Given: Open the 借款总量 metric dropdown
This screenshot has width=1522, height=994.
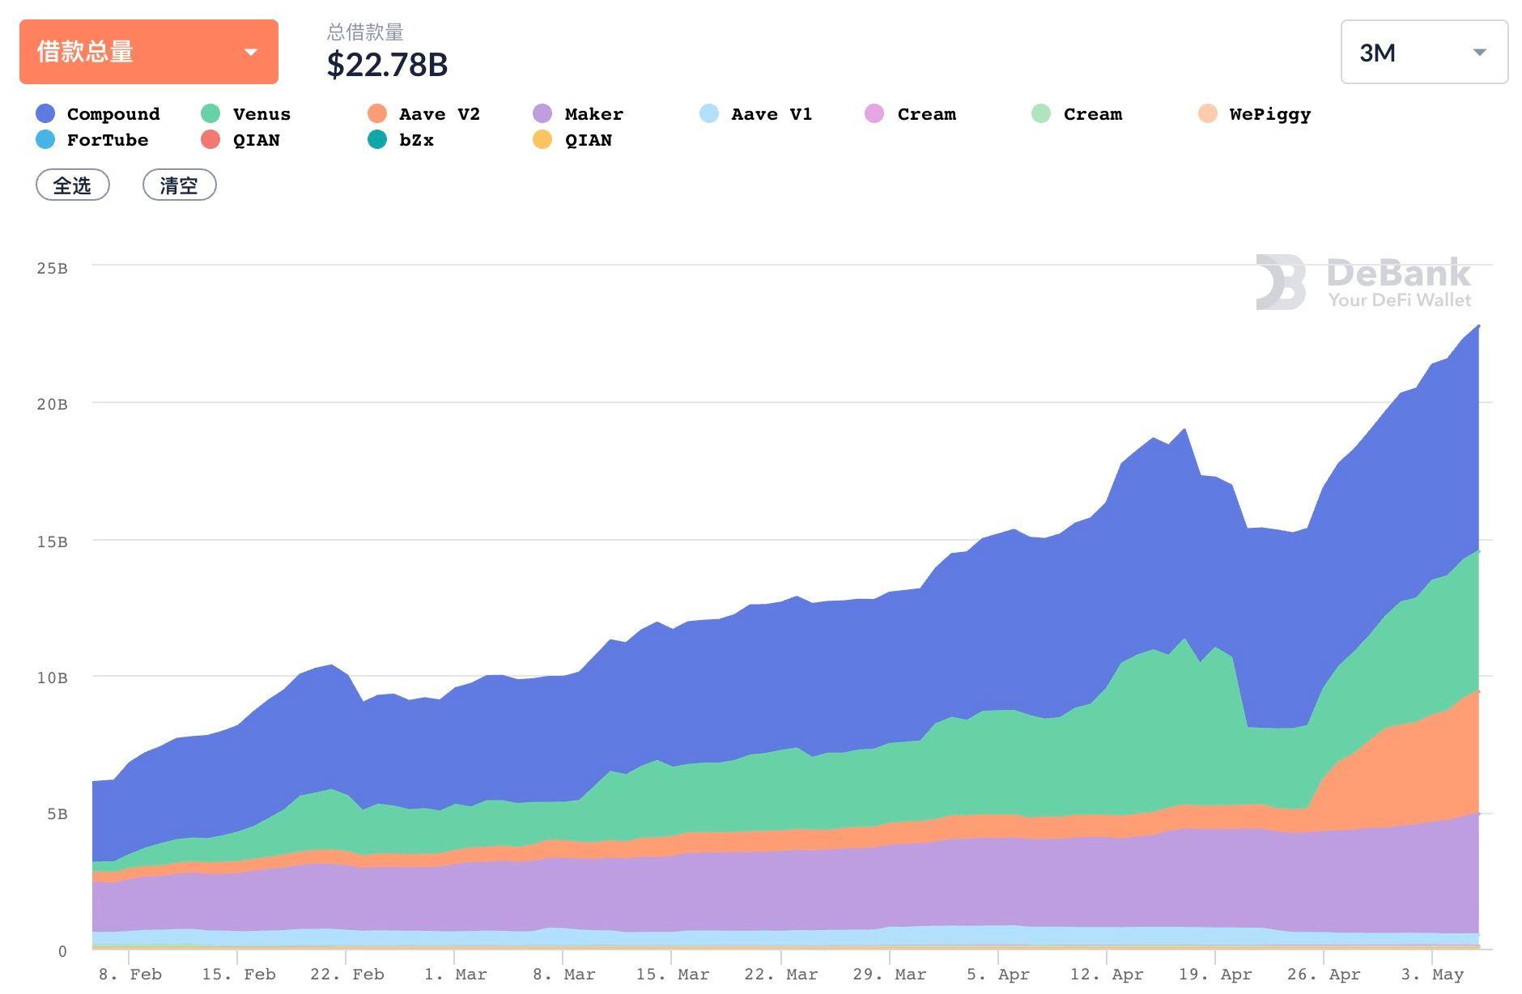Looking at the screenshot, I should click(x=148, y=51).
